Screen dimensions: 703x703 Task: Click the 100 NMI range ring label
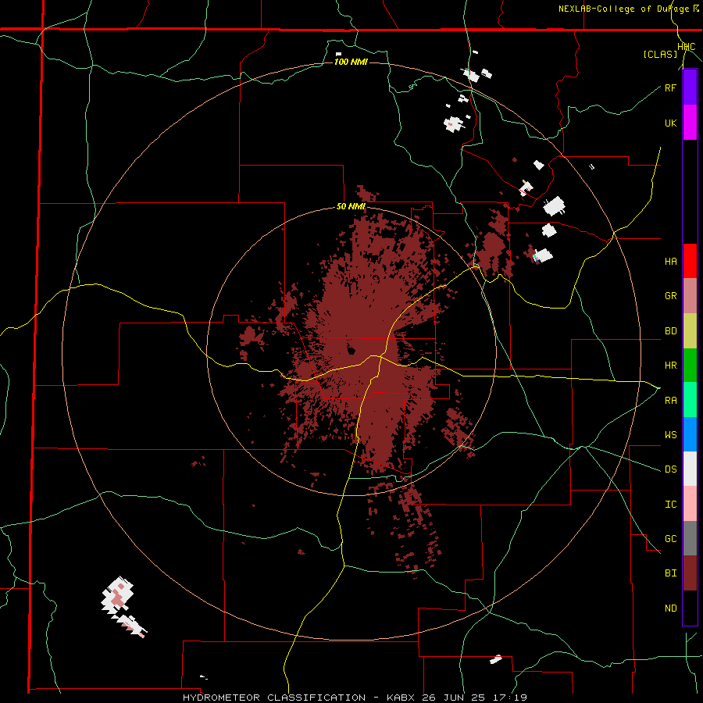pyautogui.click(x=351, y=62)
